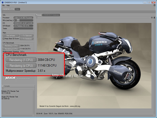The width and height of the screenshot is (157, 118).
Task: Click the grip icon under Pictures tab
Action: pyautogui.click(x=37, y=18)
